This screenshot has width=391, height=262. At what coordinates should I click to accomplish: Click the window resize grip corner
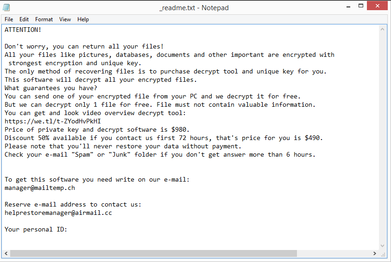coord(383,254)
